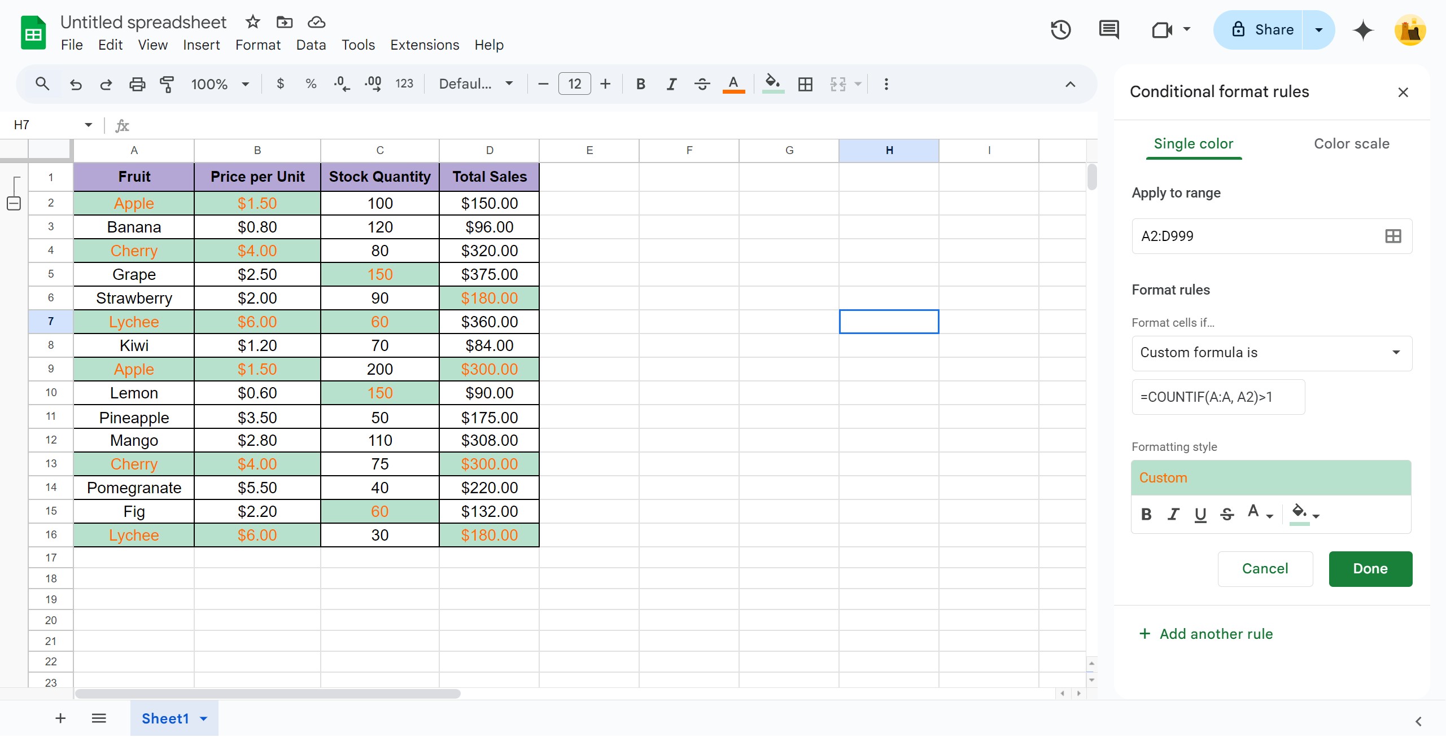Open the Custom formula is dropdown

pyautogui.click(x=1272, y=353)
